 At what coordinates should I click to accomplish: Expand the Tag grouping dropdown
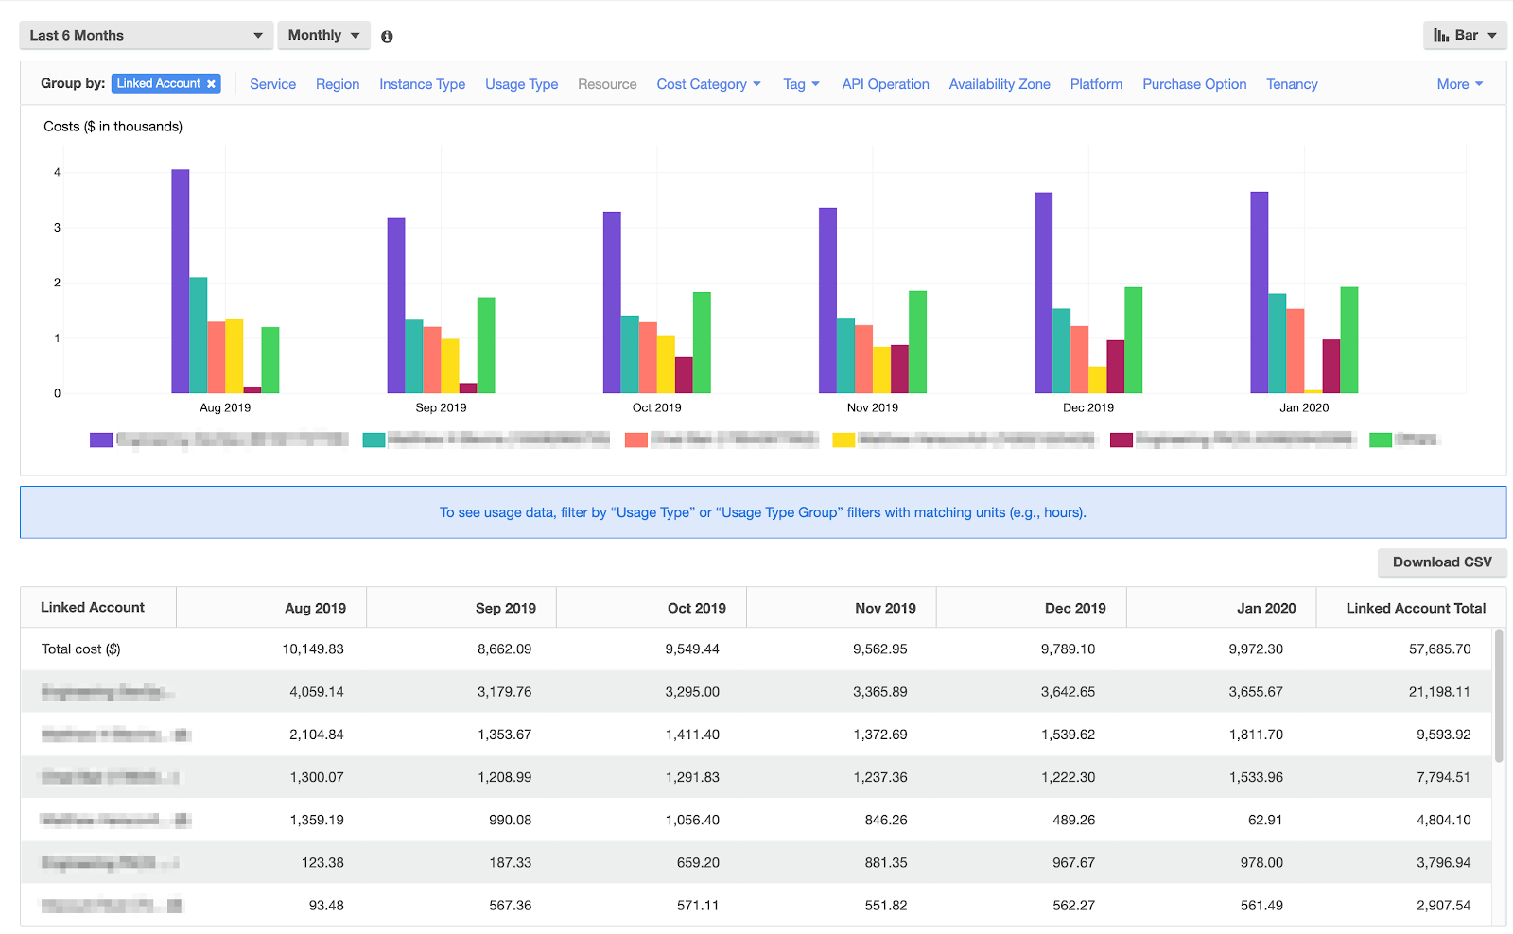pos(801,84)
